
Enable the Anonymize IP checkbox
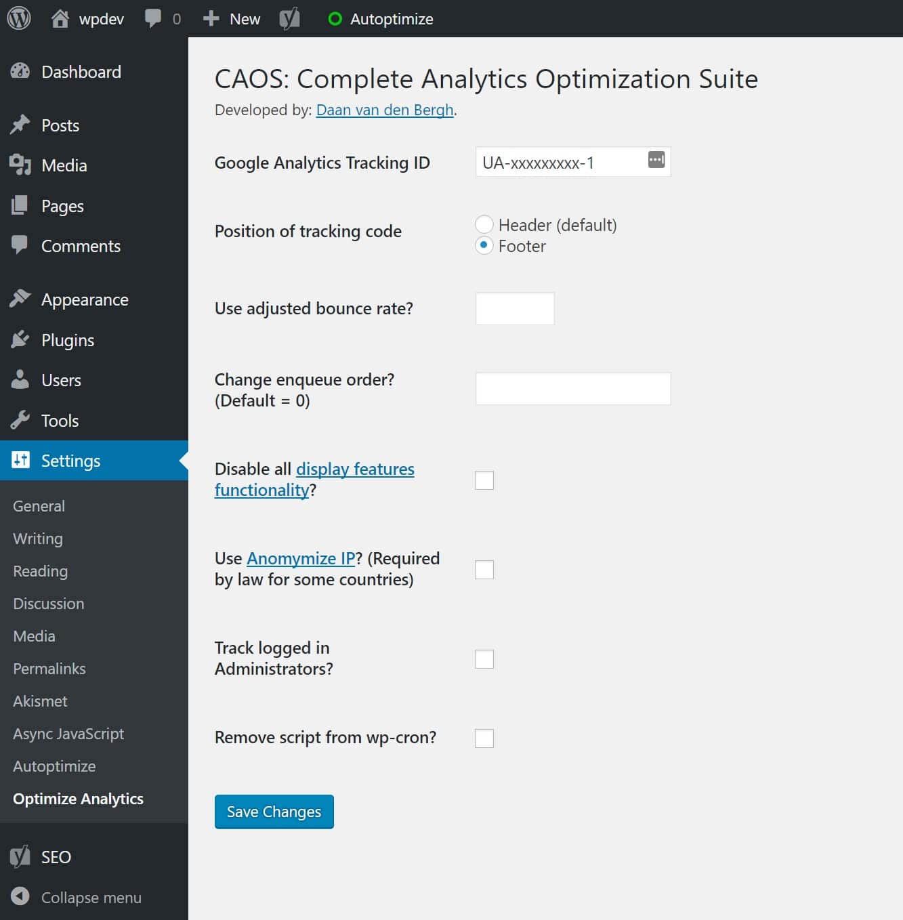tap(484, 570)
